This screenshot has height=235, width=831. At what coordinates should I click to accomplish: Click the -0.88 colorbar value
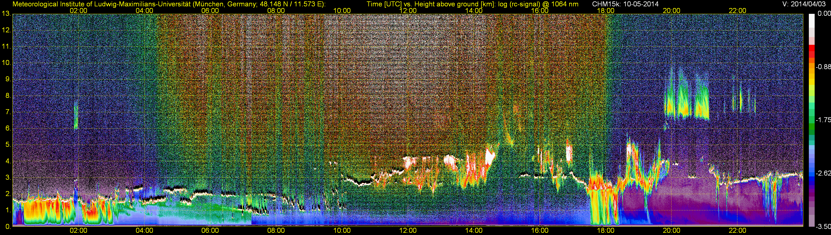coord(823,67)
